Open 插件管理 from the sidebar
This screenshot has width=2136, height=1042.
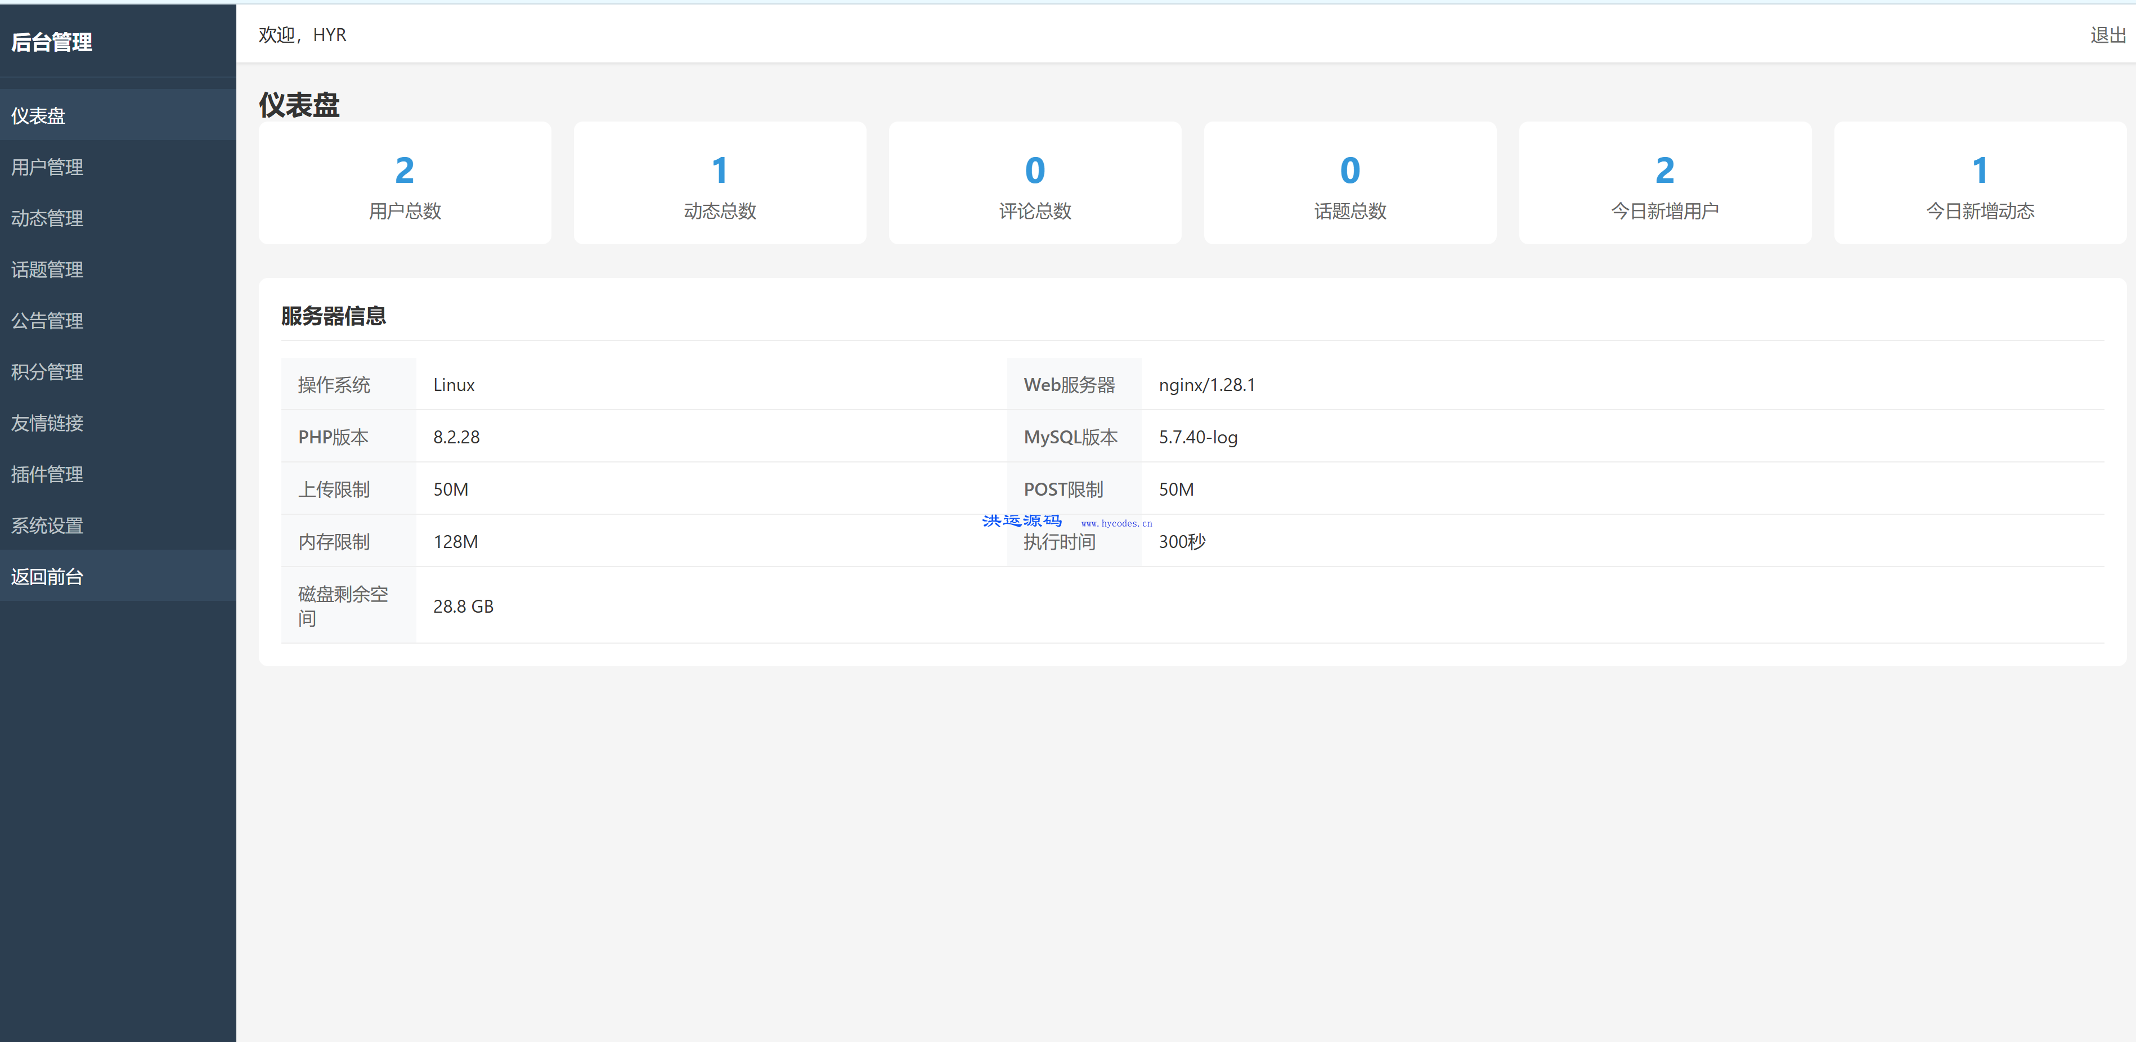coord(47,474)
